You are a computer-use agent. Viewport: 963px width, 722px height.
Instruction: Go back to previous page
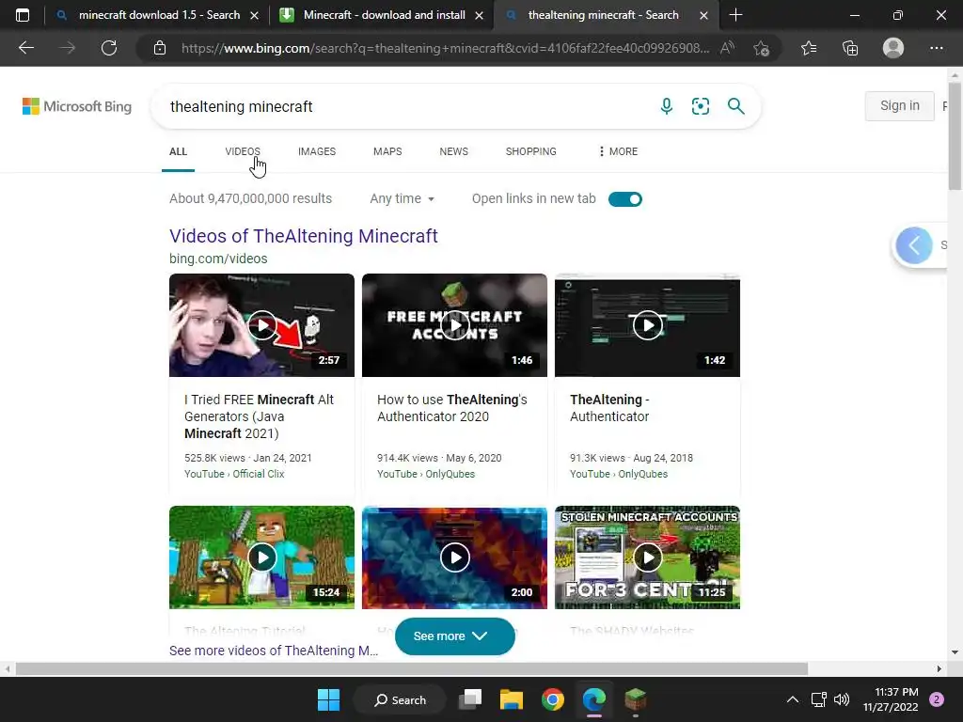(x=26, y=48)
